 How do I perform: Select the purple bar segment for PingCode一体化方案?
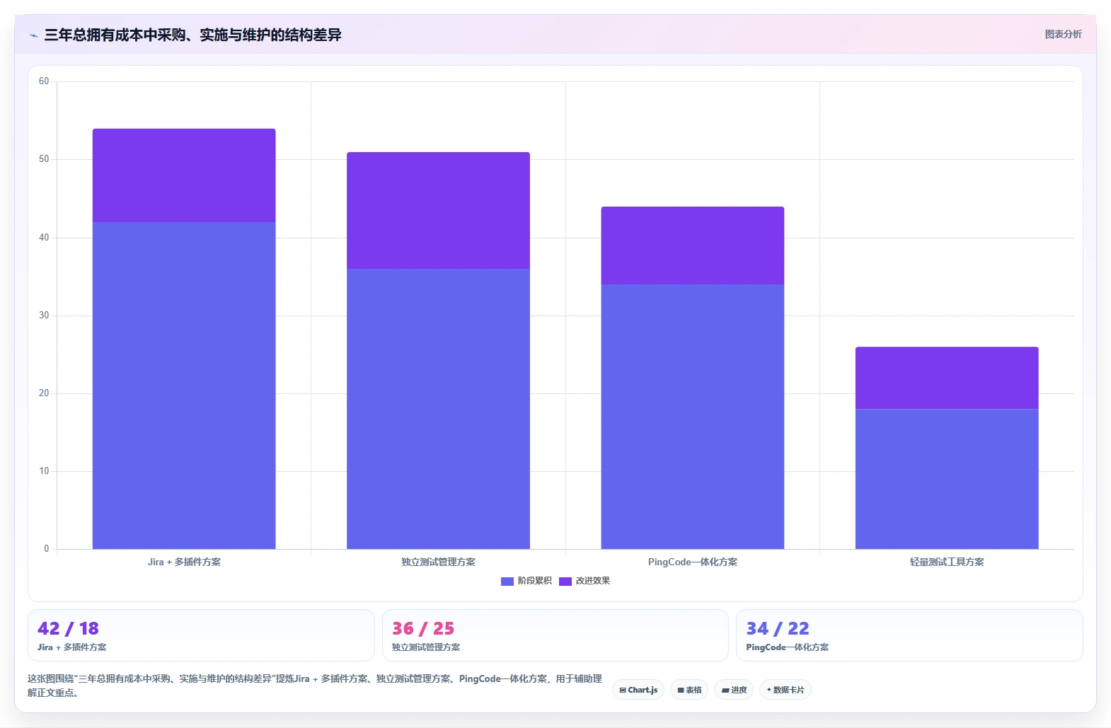pyautogui.click(x=693, y=245)
